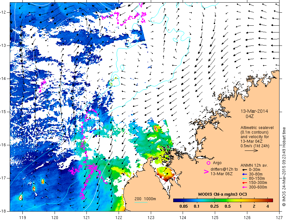The image size is (286, 221).
Task: Click longitude axis label 123
Action: pos(151,217)
